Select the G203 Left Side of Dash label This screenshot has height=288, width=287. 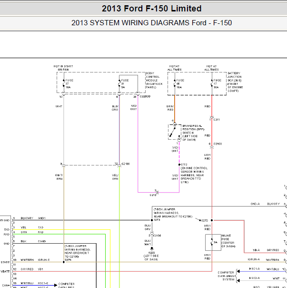coord(151,256)
